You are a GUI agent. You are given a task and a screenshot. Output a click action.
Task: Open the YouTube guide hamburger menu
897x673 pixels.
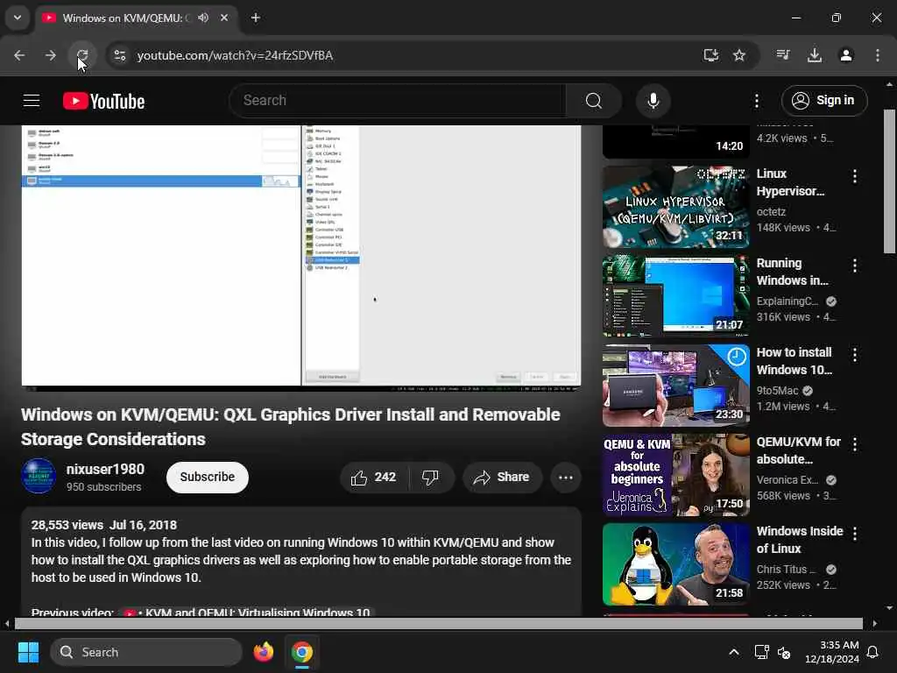(x=32, y=101)
